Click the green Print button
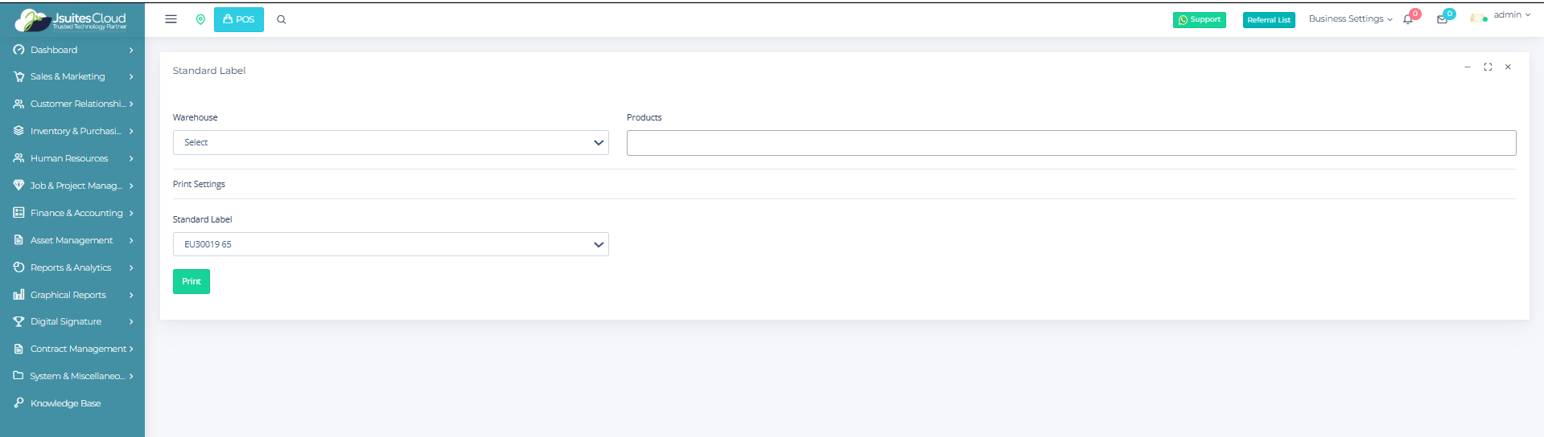 [x=191, y=281]
